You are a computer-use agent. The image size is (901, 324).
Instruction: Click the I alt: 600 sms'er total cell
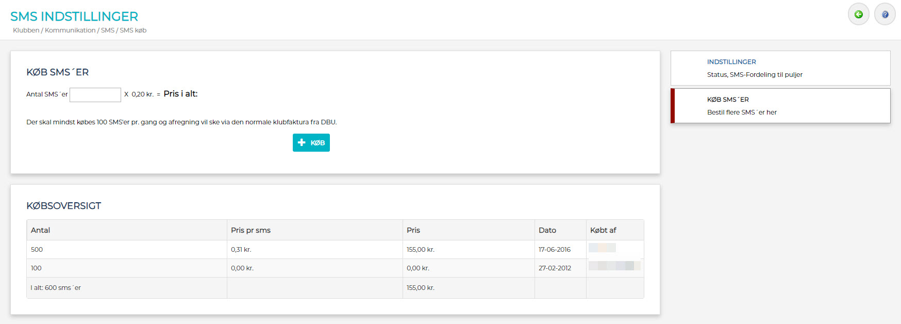(x=56, y=288)
